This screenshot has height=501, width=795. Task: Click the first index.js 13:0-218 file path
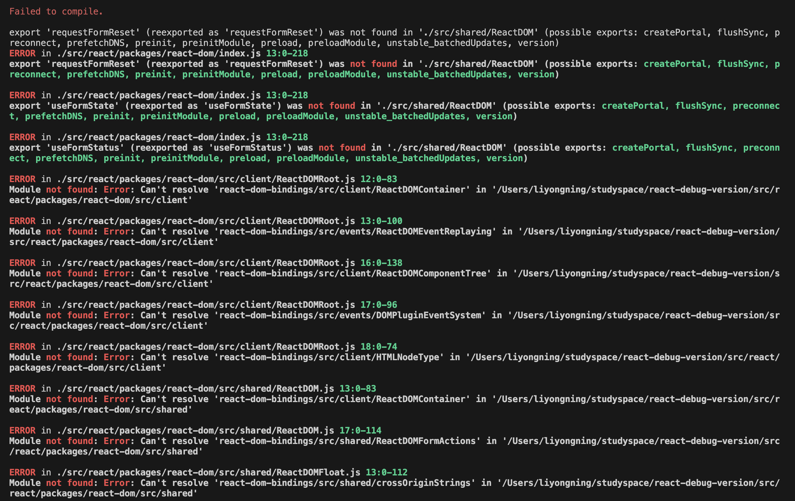(x=159, y=53)
